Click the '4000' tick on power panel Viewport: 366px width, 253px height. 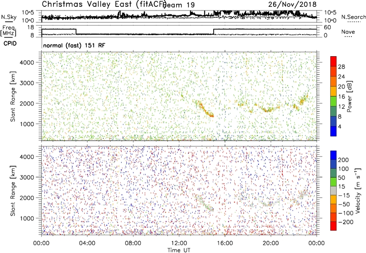tap(27, 63)
